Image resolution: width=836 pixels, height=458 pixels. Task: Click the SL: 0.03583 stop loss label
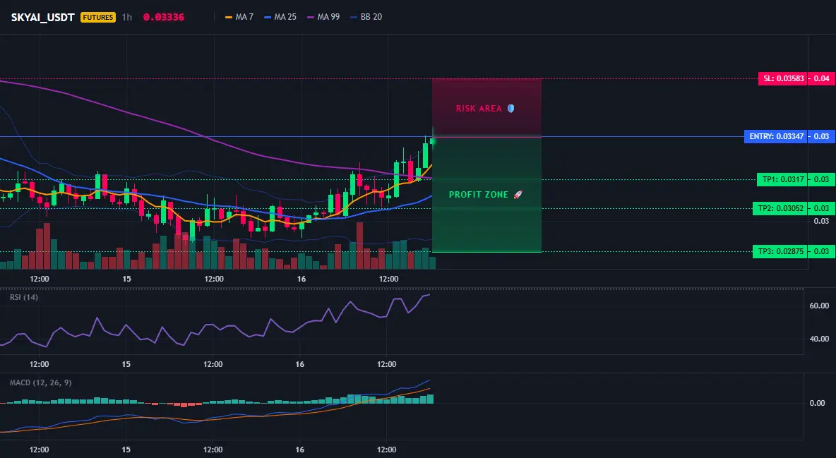(783, 78)
